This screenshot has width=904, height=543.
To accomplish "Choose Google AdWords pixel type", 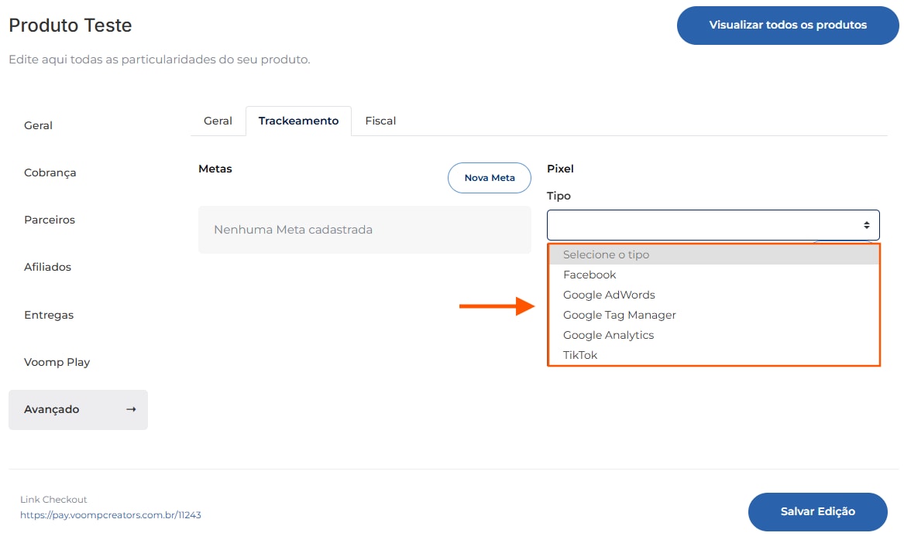I will pos(609,295).
